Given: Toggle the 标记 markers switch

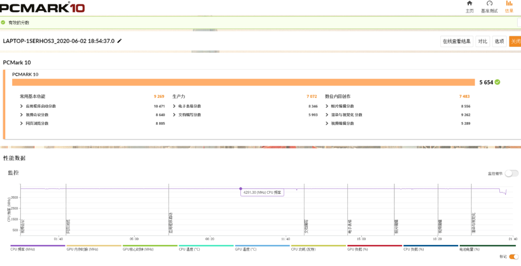Looking at the screenshot, I should (514, 256).
